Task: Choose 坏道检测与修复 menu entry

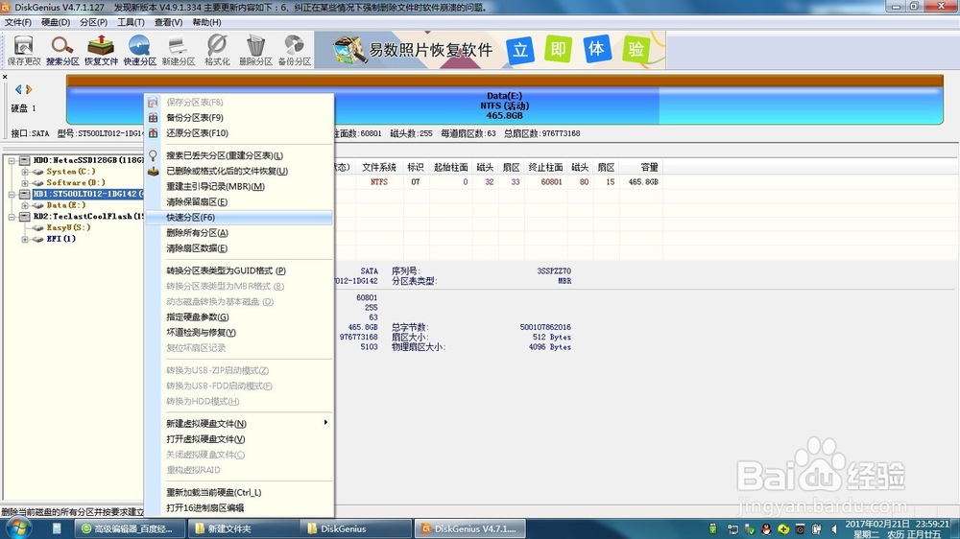Action: [239, 332]
